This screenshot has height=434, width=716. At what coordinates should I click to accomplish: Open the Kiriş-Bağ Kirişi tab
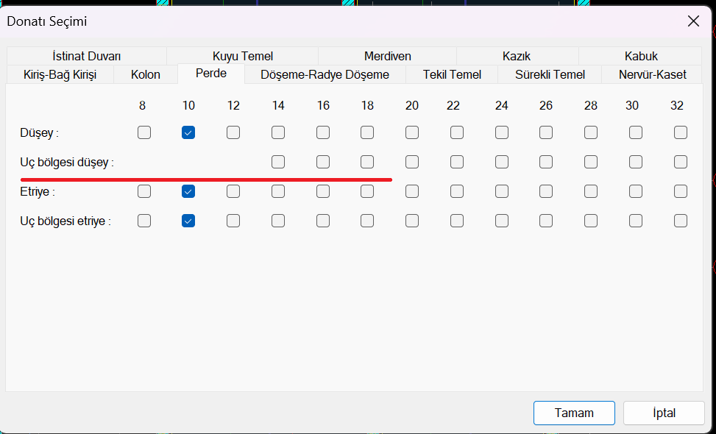click(x=60, y=74)
